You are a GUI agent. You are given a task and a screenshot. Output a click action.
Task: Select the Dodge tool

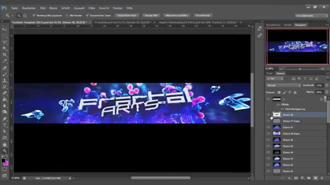pos(5,112)
